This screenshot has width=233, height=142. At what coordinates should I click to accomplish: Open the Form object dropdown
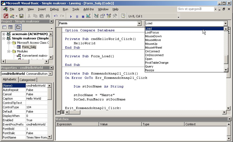[139, 23]
